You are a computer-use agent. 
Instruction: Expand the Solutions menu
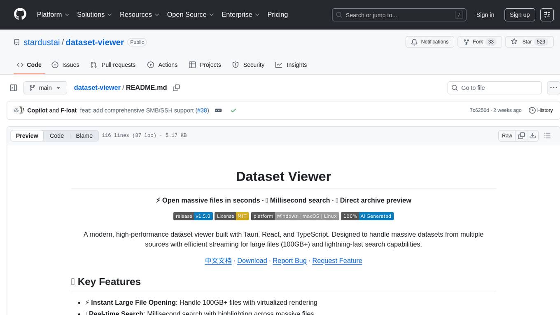[x=95, y=14]
